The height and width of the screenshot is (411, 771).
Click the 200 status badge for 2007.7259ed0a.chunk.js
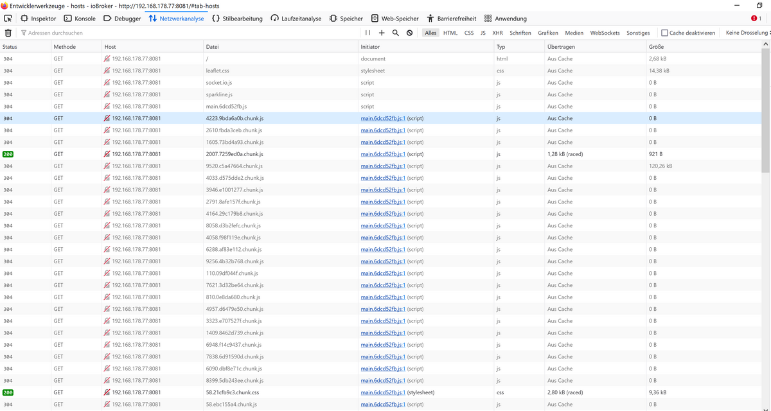tap(8, 154)
